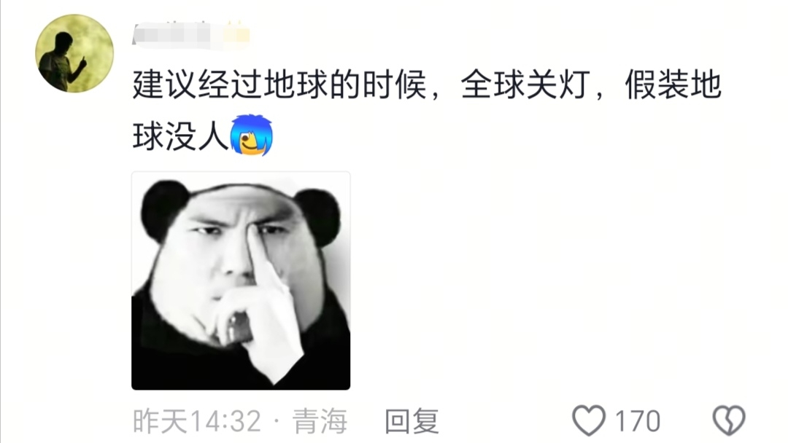Like the comment with the heart icon
788x443 pixels.
coord(589,420)
